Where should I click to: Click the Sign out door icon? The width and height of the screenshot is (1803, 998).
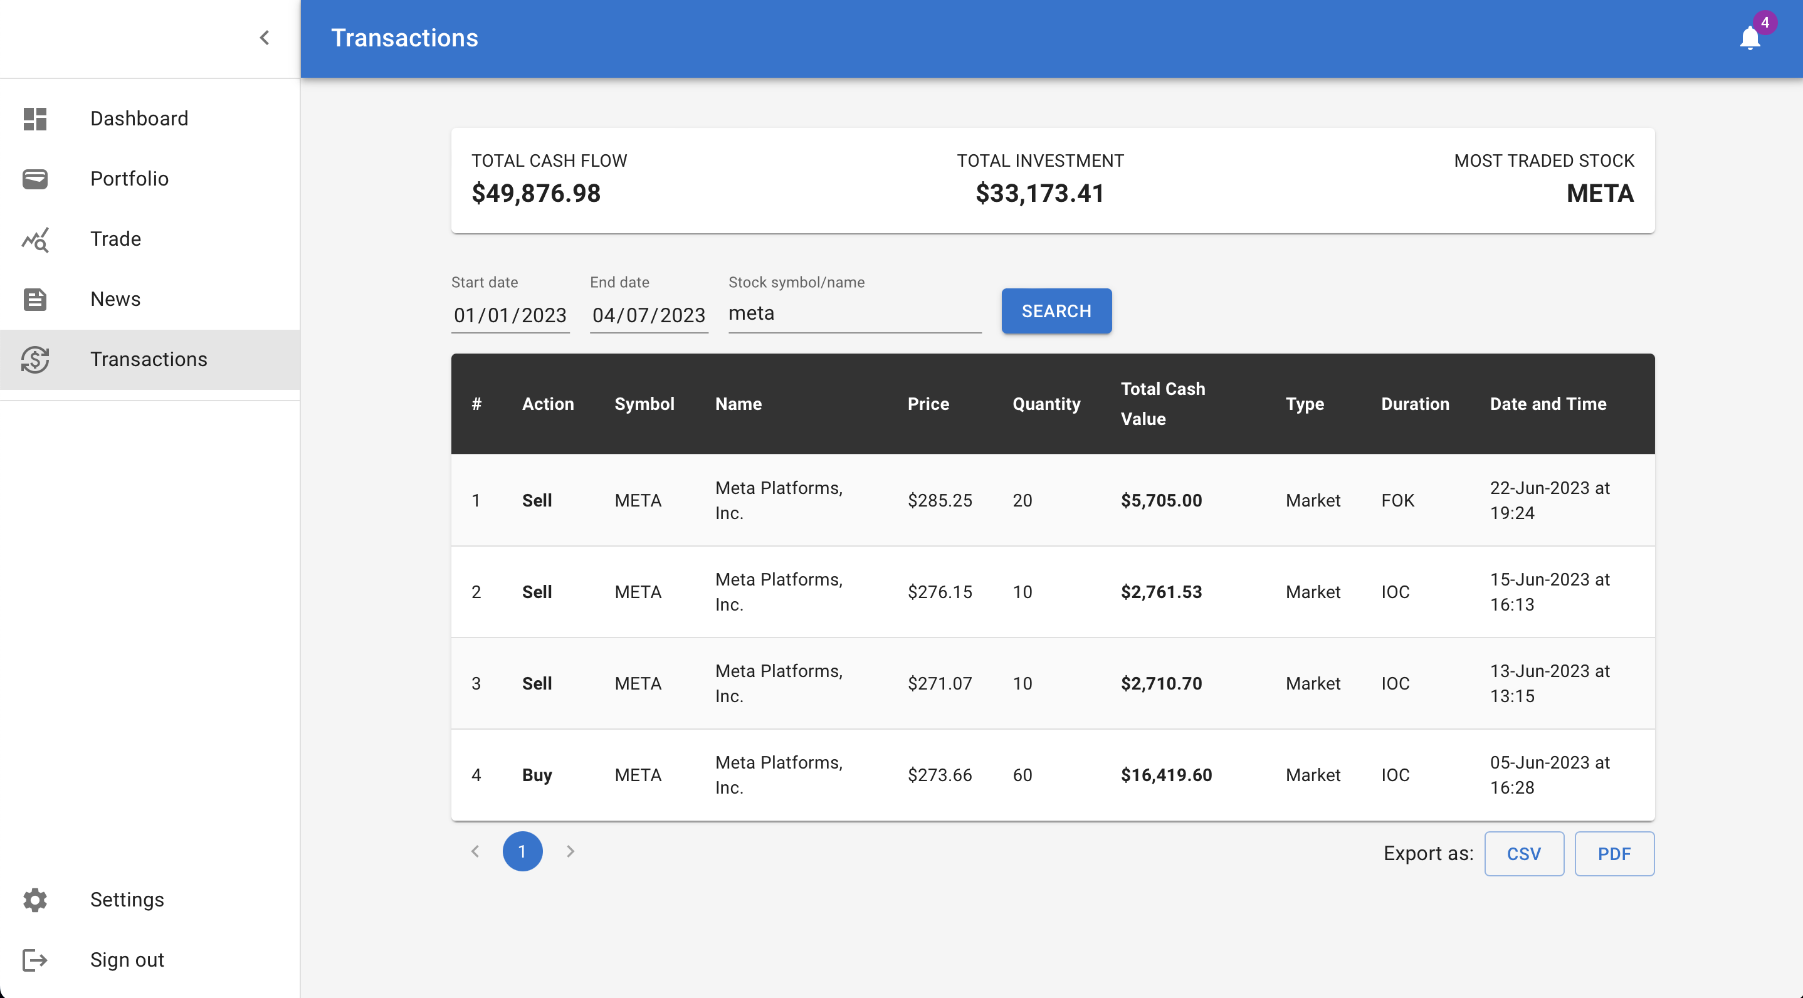coord(35,960)
